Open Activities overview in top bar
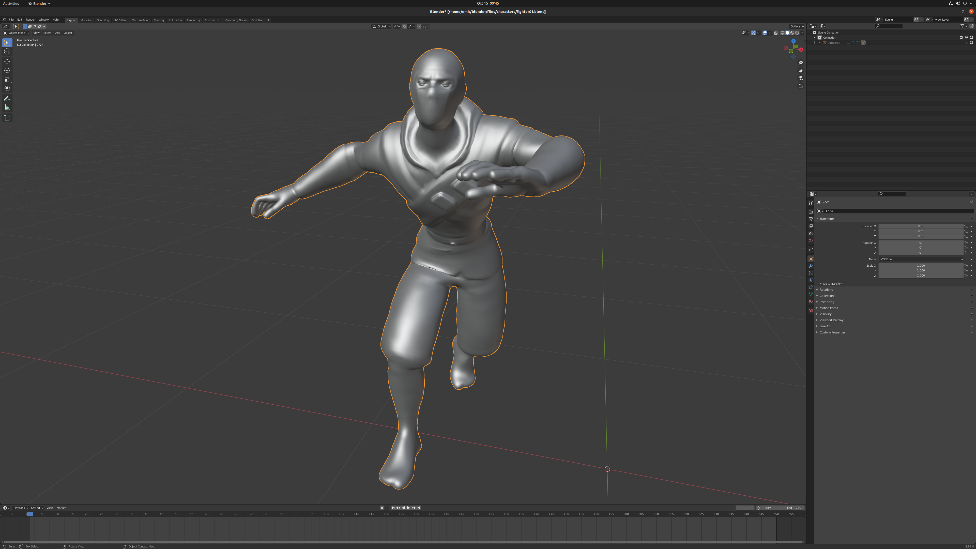Screen dimensions: 976x549 (x=11, y=3)
